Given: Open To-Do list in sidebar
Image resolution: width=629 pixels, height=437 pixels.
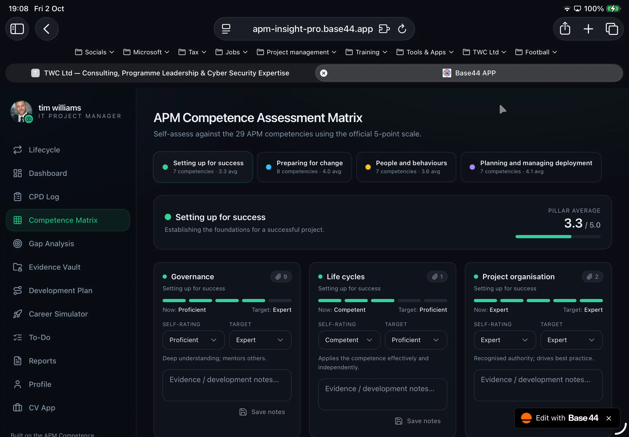Looking at the screenshot, I should 68,337.
